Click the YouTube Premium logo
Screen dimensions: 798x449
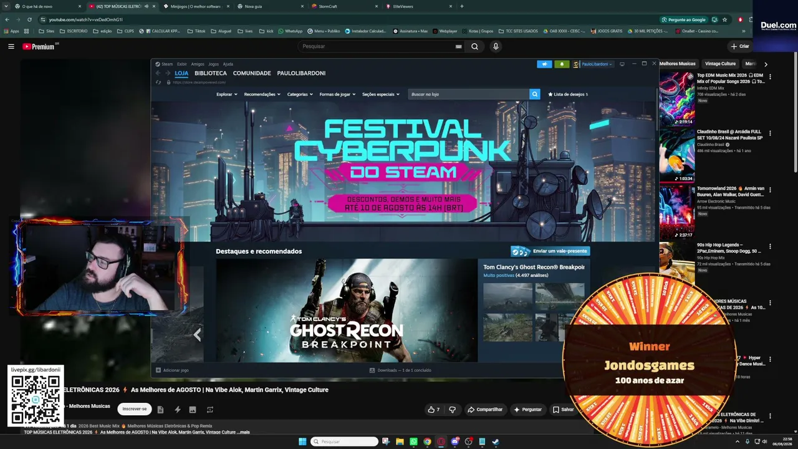point(38,46)
